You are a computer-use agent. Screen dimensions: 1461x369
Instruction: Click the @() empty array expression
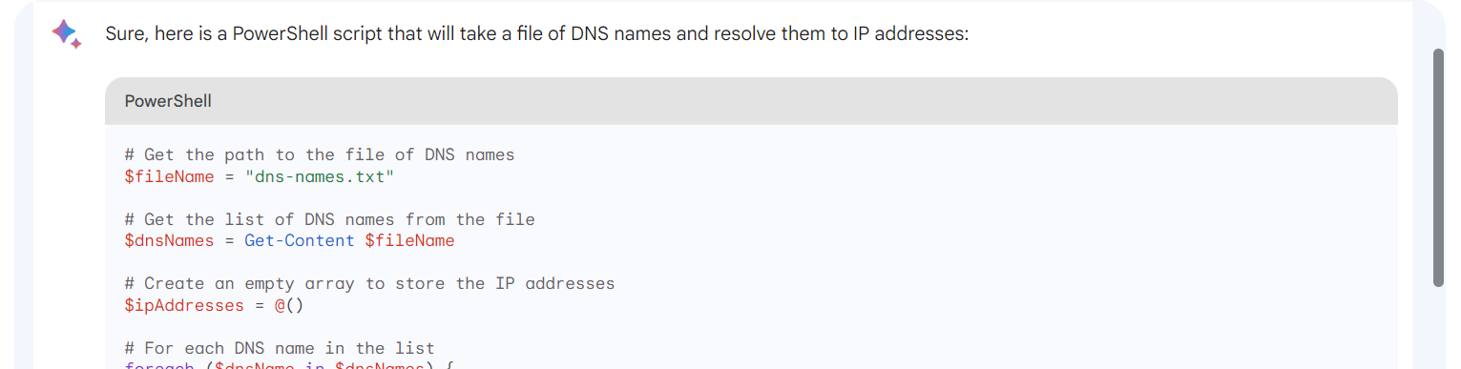289,305
